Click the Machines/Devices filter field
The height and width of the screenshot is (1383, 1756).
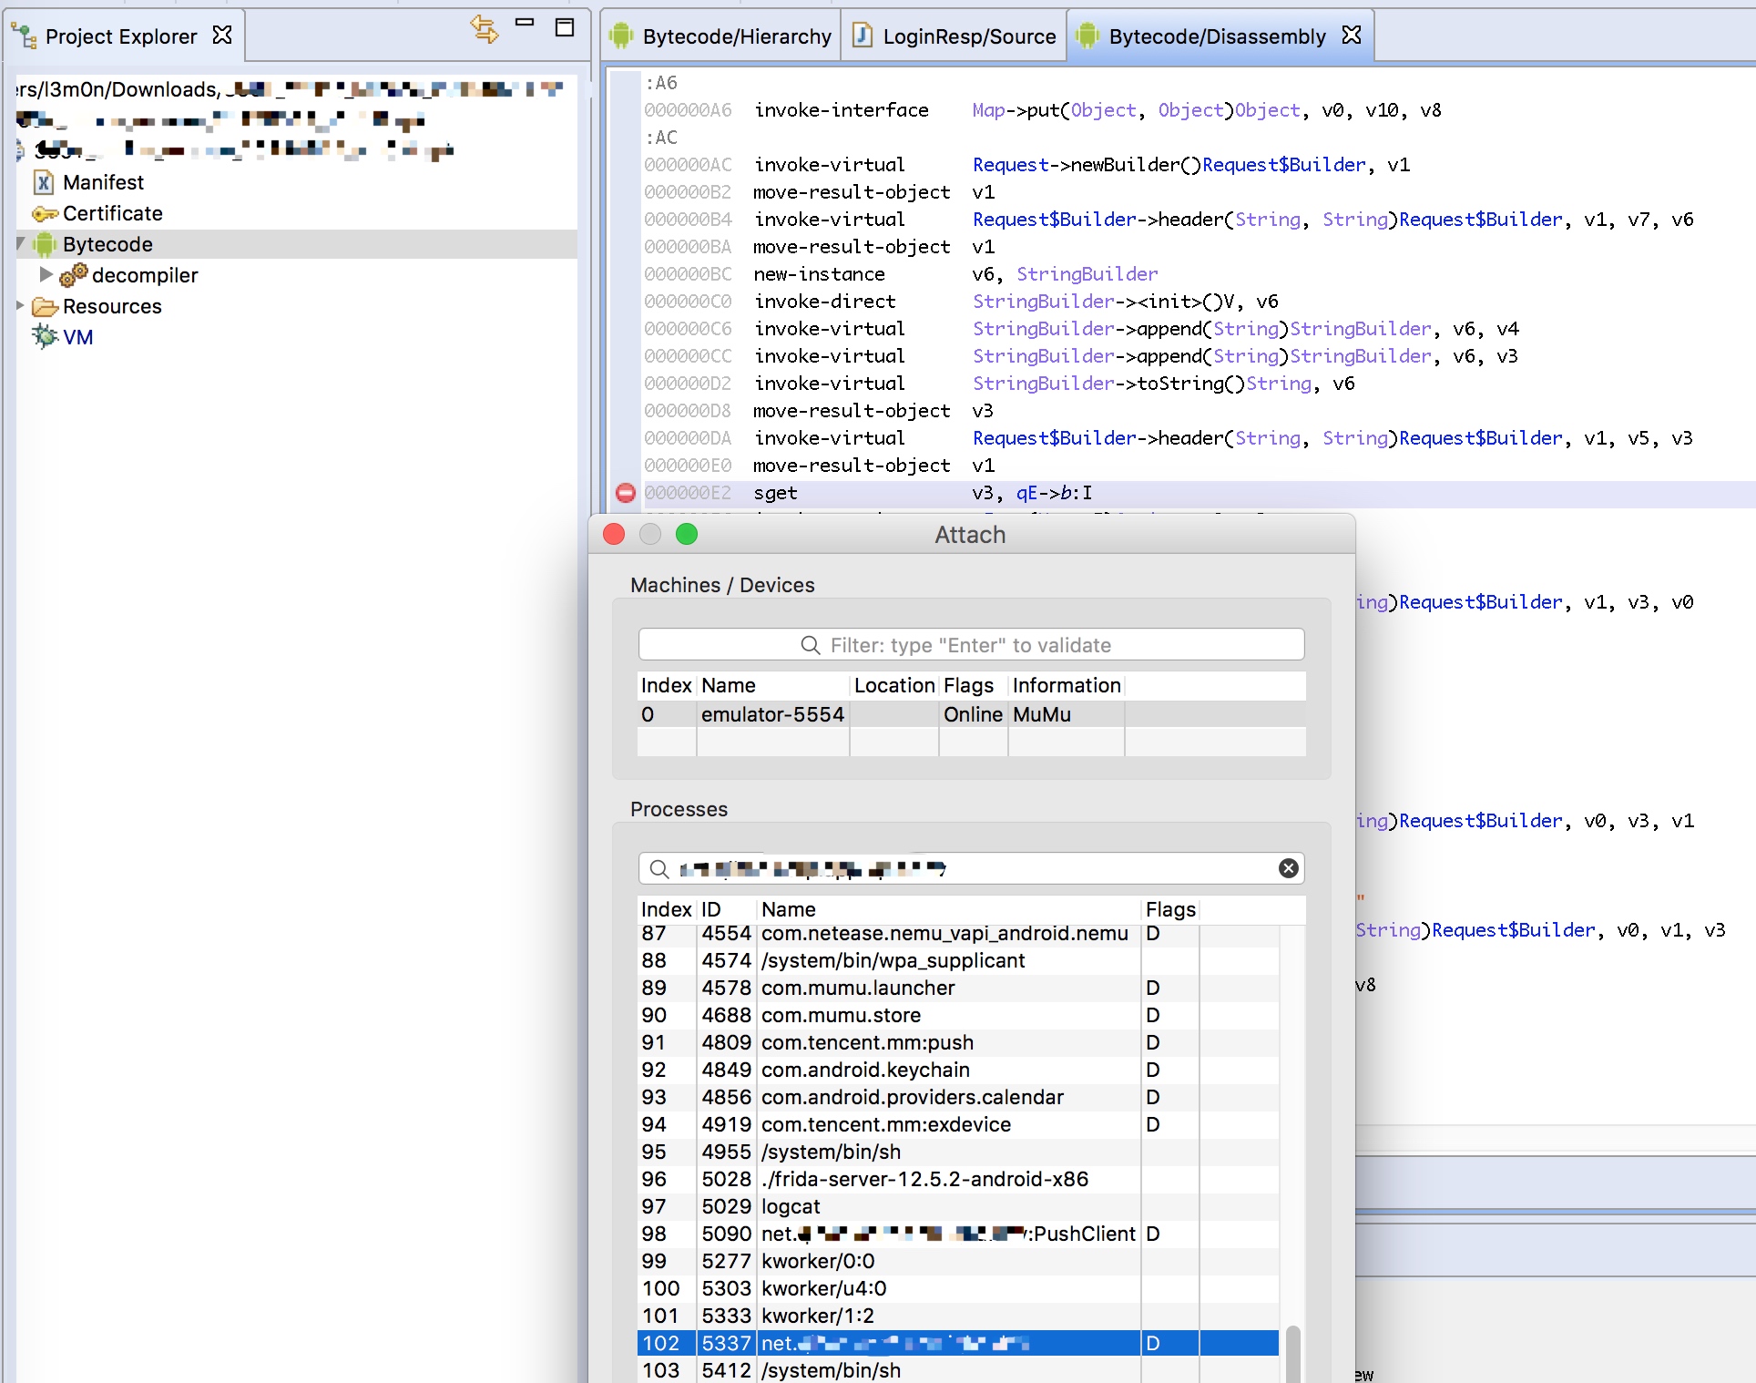tap(971, 645)
